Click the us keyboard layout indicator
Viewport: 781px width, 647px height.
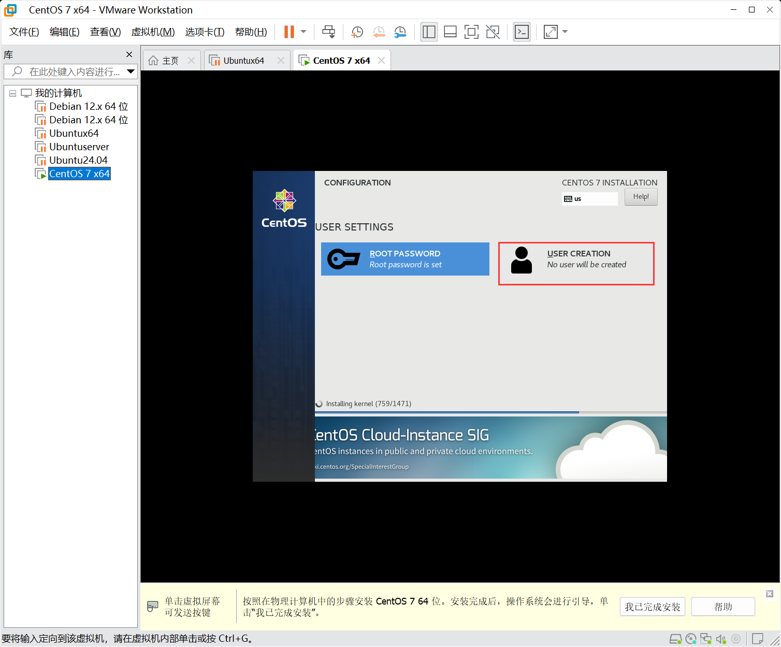(x=590, y=199)
